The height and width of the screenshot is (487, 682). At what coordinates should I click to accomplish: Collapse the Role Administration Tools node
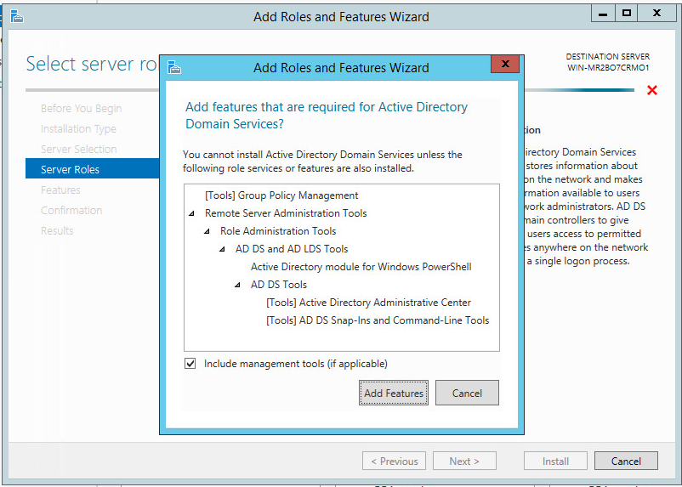[x=207, y=231]
